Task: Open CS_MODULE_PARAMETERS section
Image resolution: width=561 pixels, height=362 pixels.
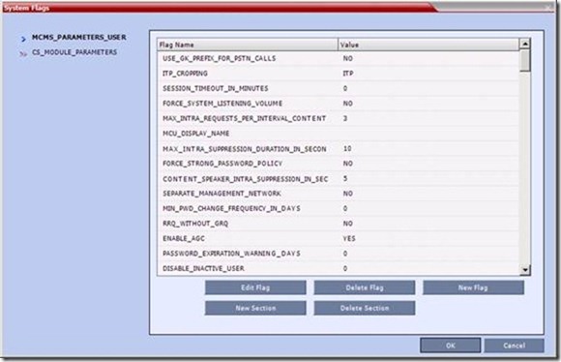Action: 74,52
